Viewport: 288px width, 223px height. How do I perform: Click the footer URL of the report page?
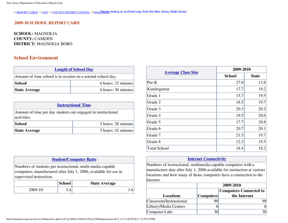(81, 219)
